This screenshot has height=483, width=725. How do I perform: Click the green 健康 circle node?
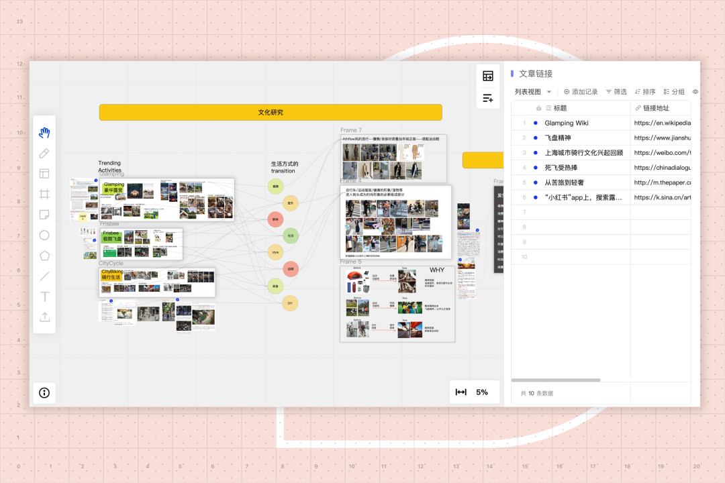(x=276, y=186)
